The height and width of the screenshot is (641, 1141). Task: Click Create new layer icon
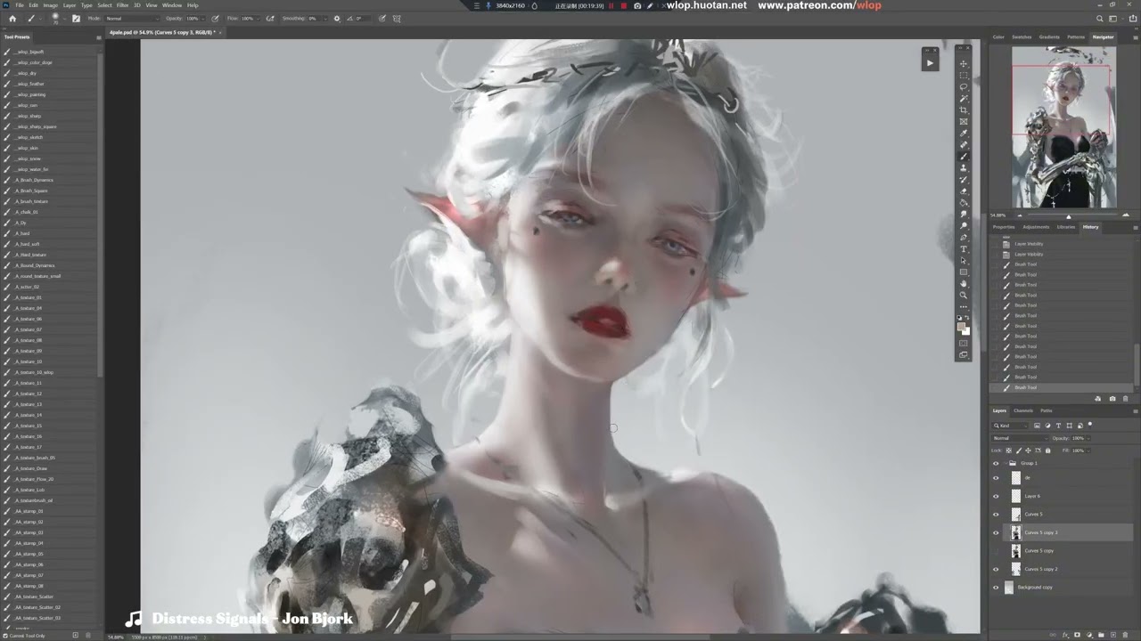click(x=1113, y=635)
